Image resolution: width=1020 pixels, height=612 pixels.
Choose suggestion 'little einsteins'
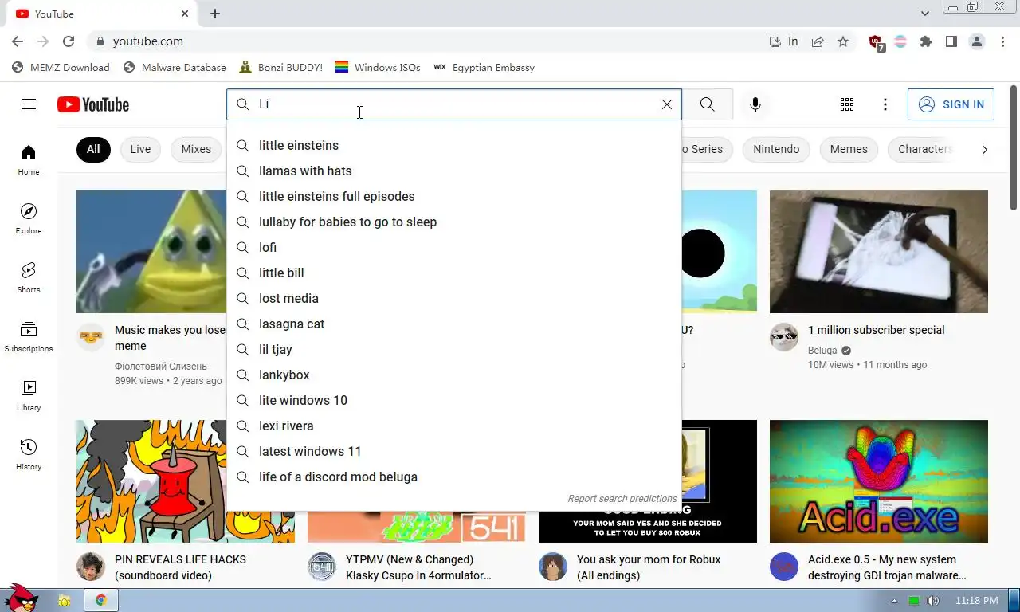(454, 145)
